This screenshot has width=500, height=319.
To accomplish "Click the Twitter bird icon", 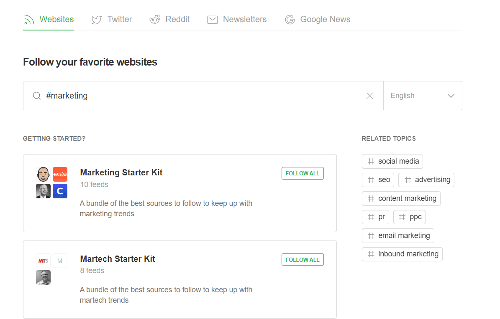I will (x=96, y=19).
